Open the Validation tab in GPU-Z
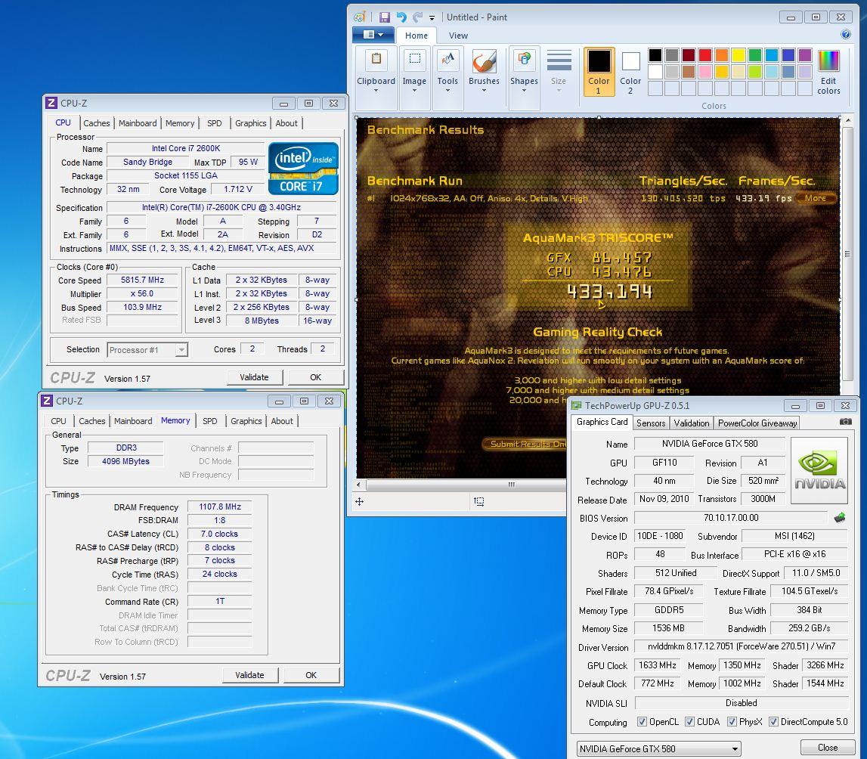The width and height of the screenshot is (867, 759). pos(691,423)
